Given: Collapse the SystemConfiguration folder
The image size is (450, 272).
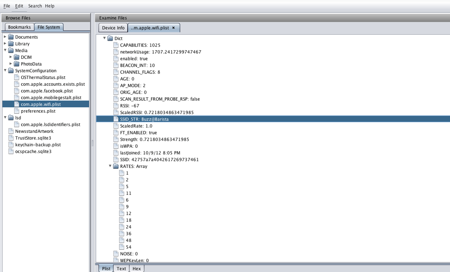Looking at the screenshot, I should 5,70.
